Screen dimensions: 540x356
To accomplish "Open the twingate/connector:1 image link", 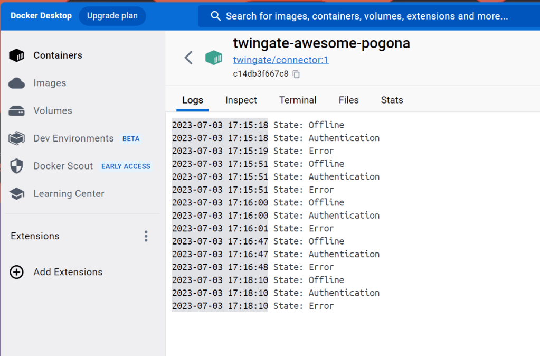I will (281, 60).
